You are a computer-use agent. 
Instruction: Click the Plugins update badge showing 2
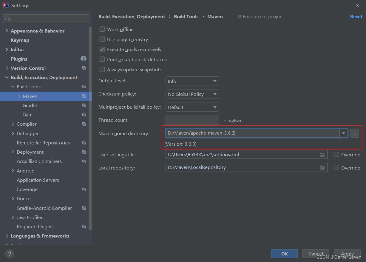pyautogui.click(x=84, y=59)
